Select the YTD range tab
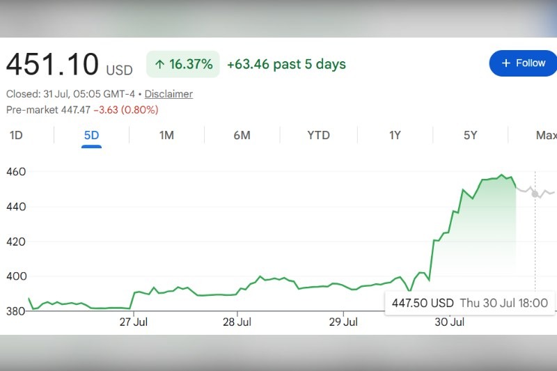Screen dimensions: 557x371 click(319, 135)
